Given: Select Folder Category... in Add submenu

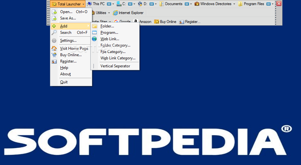Looking at the screenshot, I should [x=115, y=45].
